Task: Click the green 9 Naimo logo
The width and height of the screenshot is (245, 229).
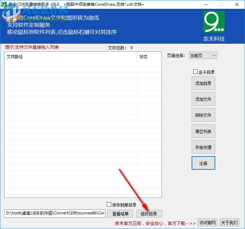Action: point(214,22)
